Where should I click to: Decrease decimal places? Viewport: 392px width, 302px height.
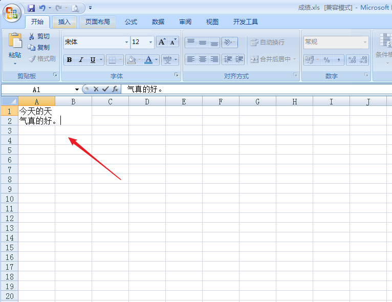tap(363, 60)
